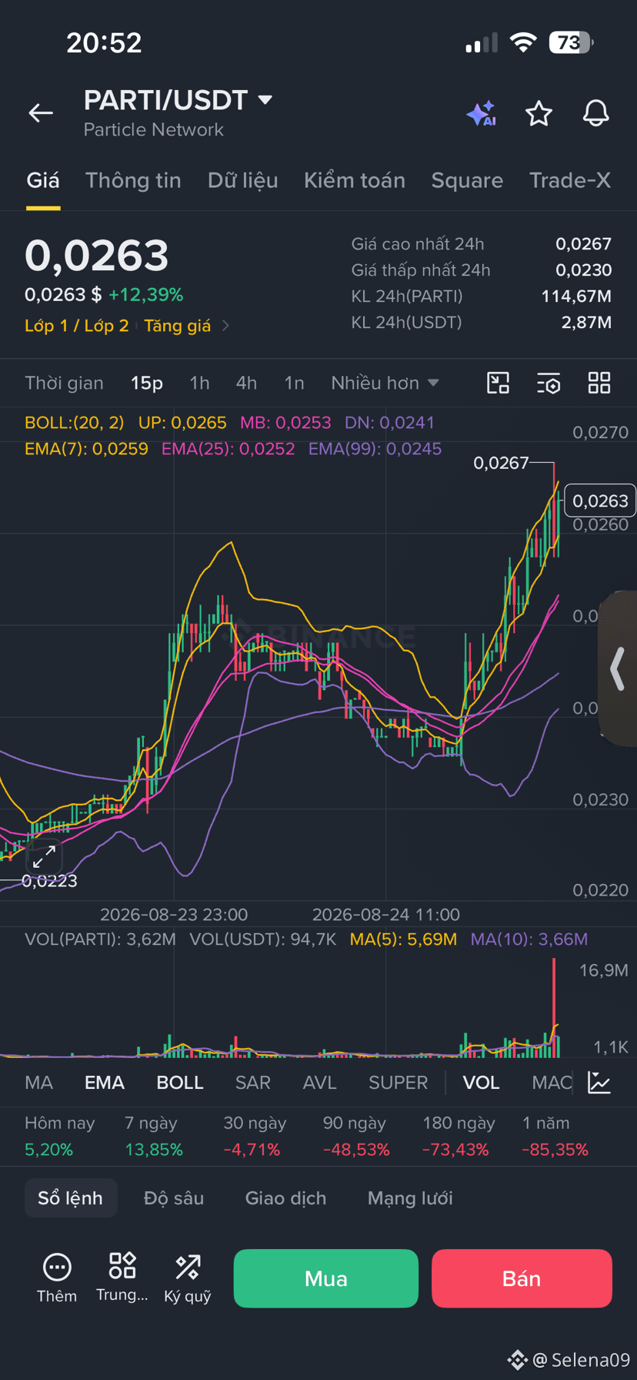Screen dimensions: 637x1380
Task: Select the 15p timeframe
Action: 146,383
